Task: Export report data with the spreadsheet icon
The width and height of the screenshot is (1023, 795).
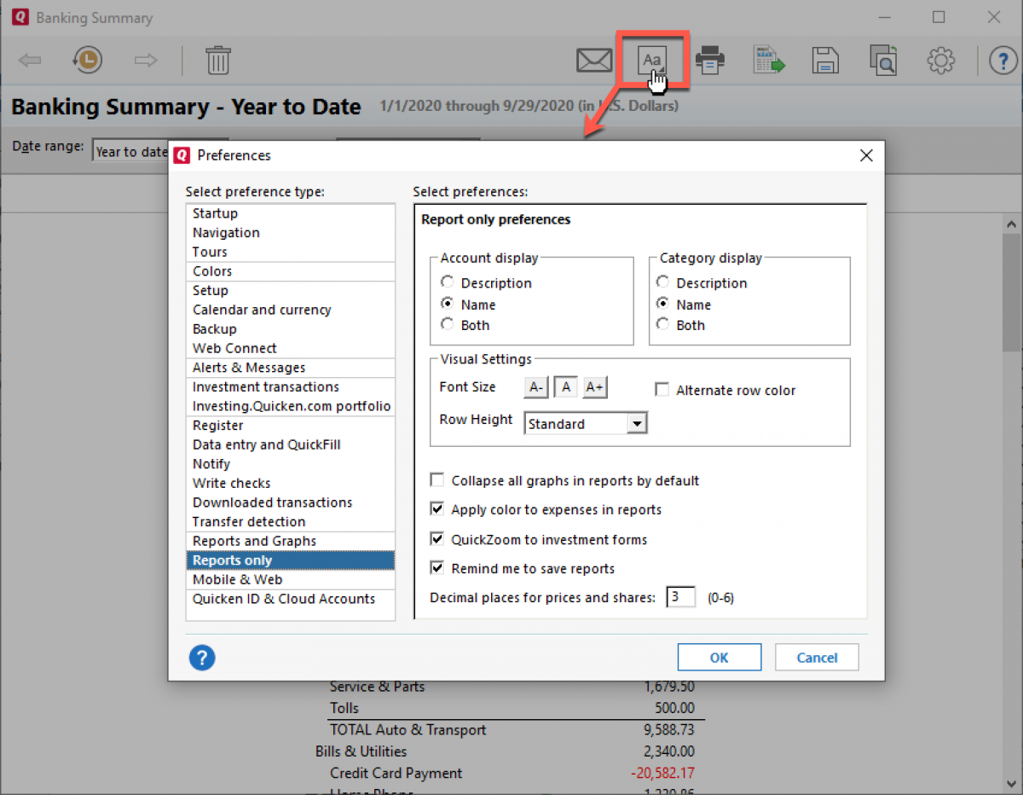Action: (768, 61)
